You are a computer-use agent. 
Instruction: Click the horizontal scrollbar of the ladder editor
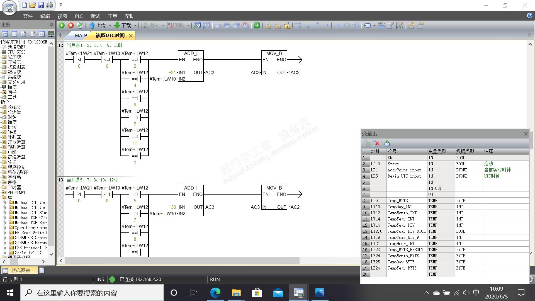pos(181,261)
